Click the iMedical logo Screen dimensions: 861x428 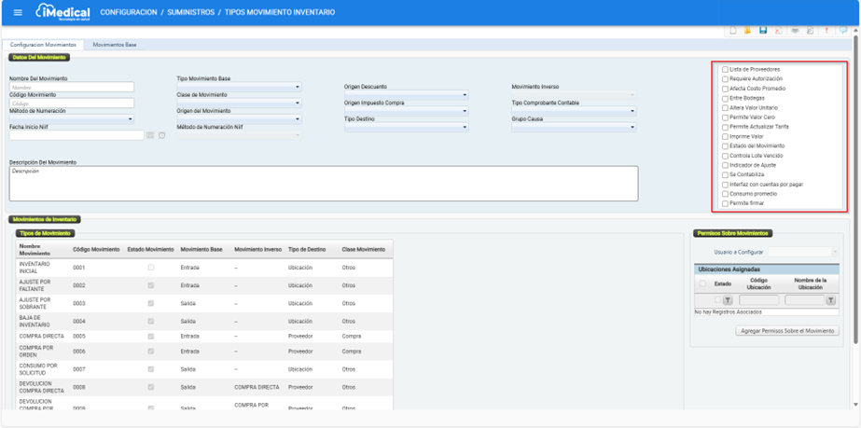pos(62,12)
